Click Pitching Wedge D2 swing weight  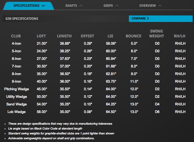click(157, 89)
